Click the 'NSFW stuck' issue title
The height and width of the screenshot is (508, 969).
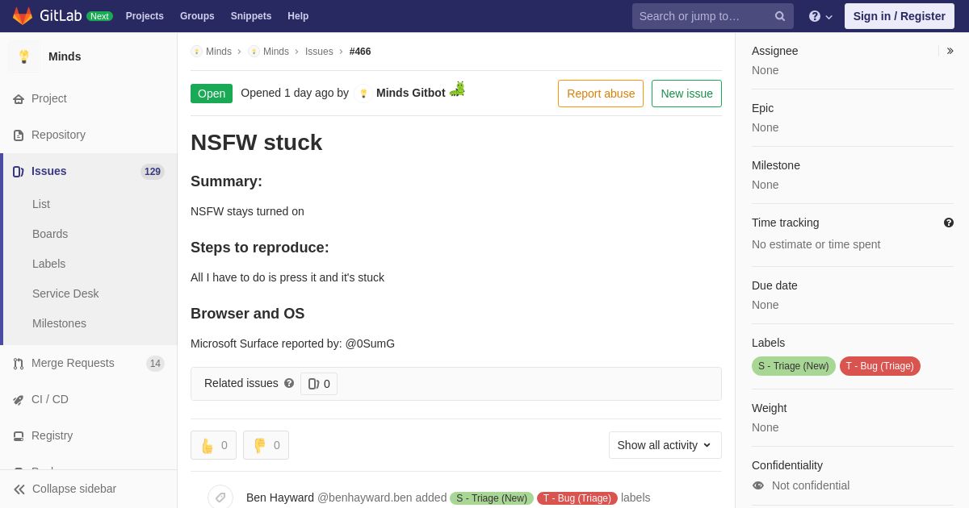(257, 143)
